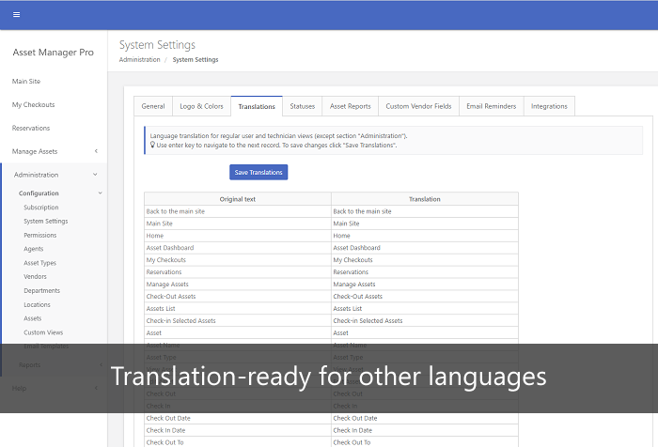Image resolution: width=658 pixels, height=447 pixels.
Task: Click original text 'Check Out Date'
Action: coord(168,419)
